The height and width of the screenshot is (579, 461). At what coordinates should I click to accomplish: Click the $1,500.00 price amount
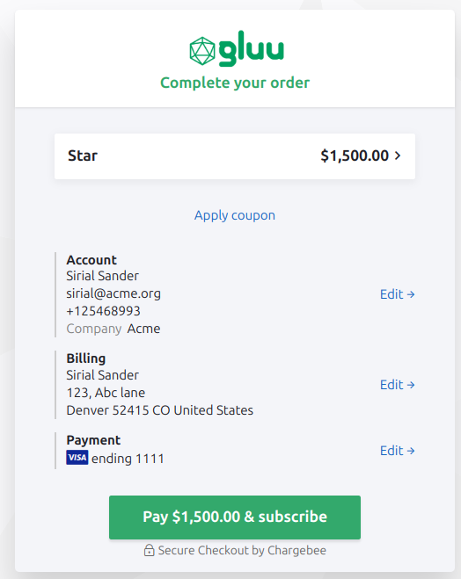[355, 156]
